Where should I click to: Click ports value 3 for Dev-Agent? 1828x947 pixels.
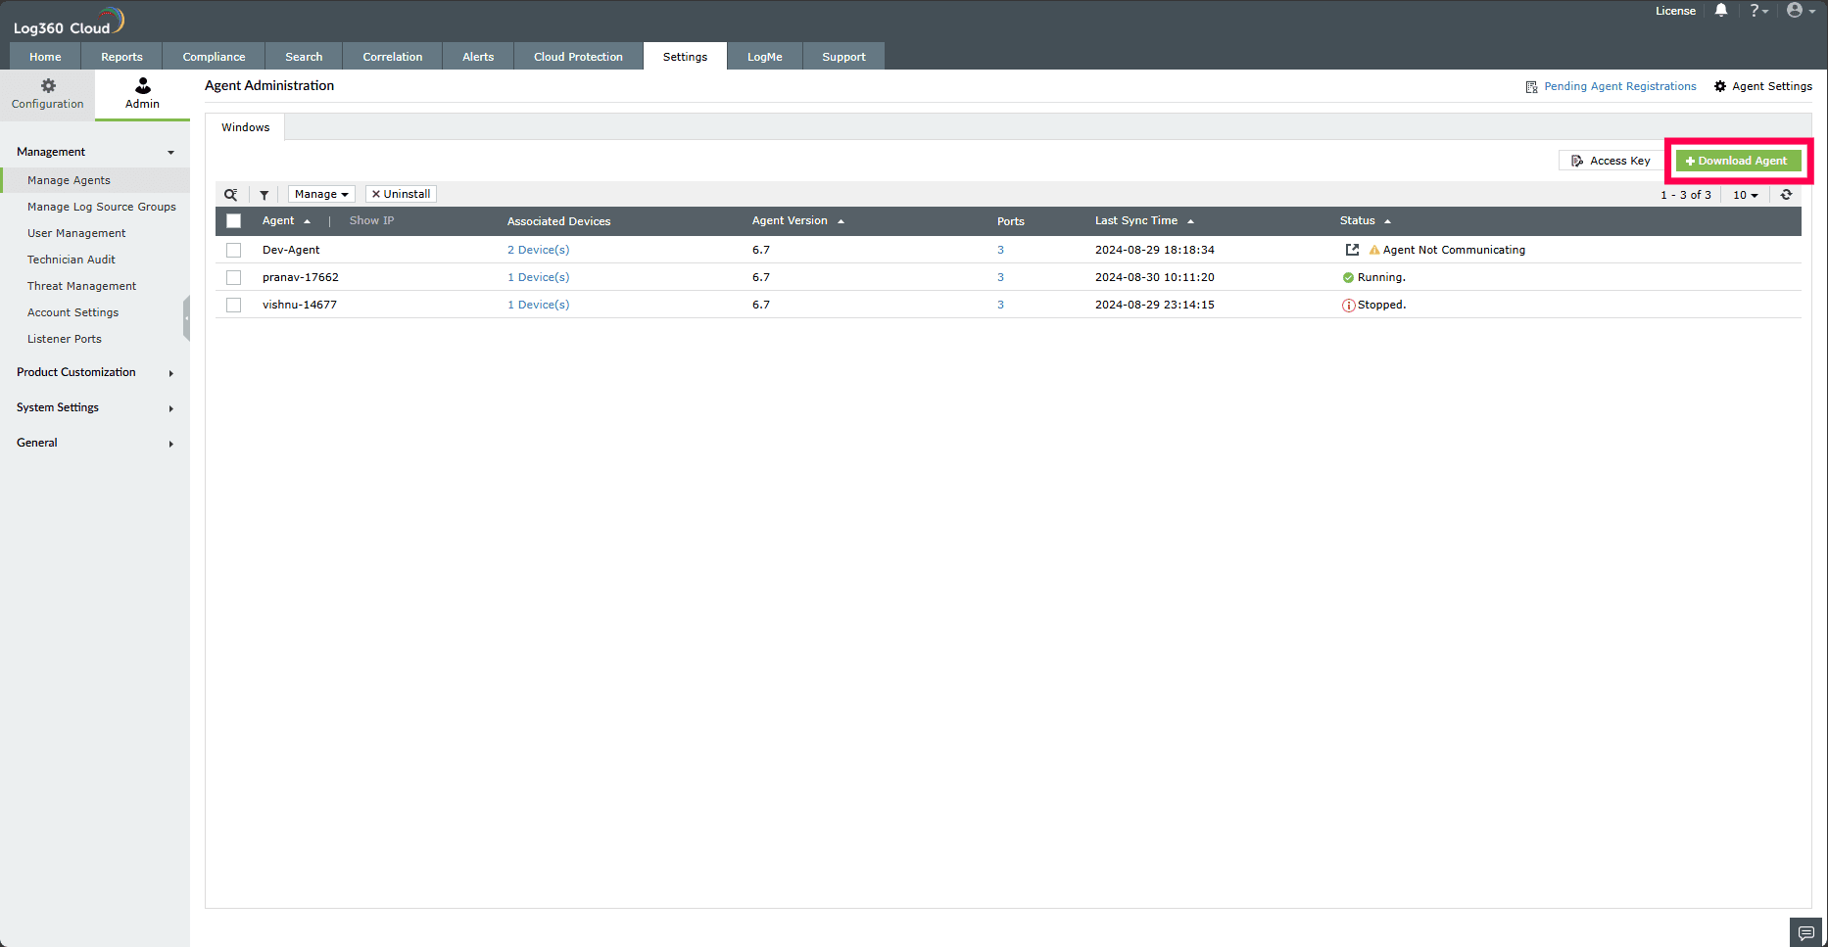1000,250
